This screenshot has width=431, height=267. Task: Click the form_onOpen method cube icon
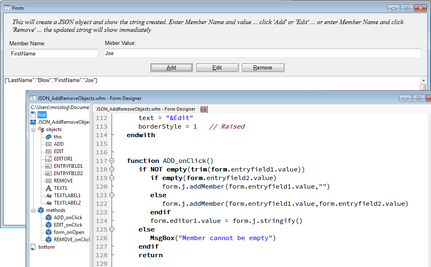tap(49, 232)
